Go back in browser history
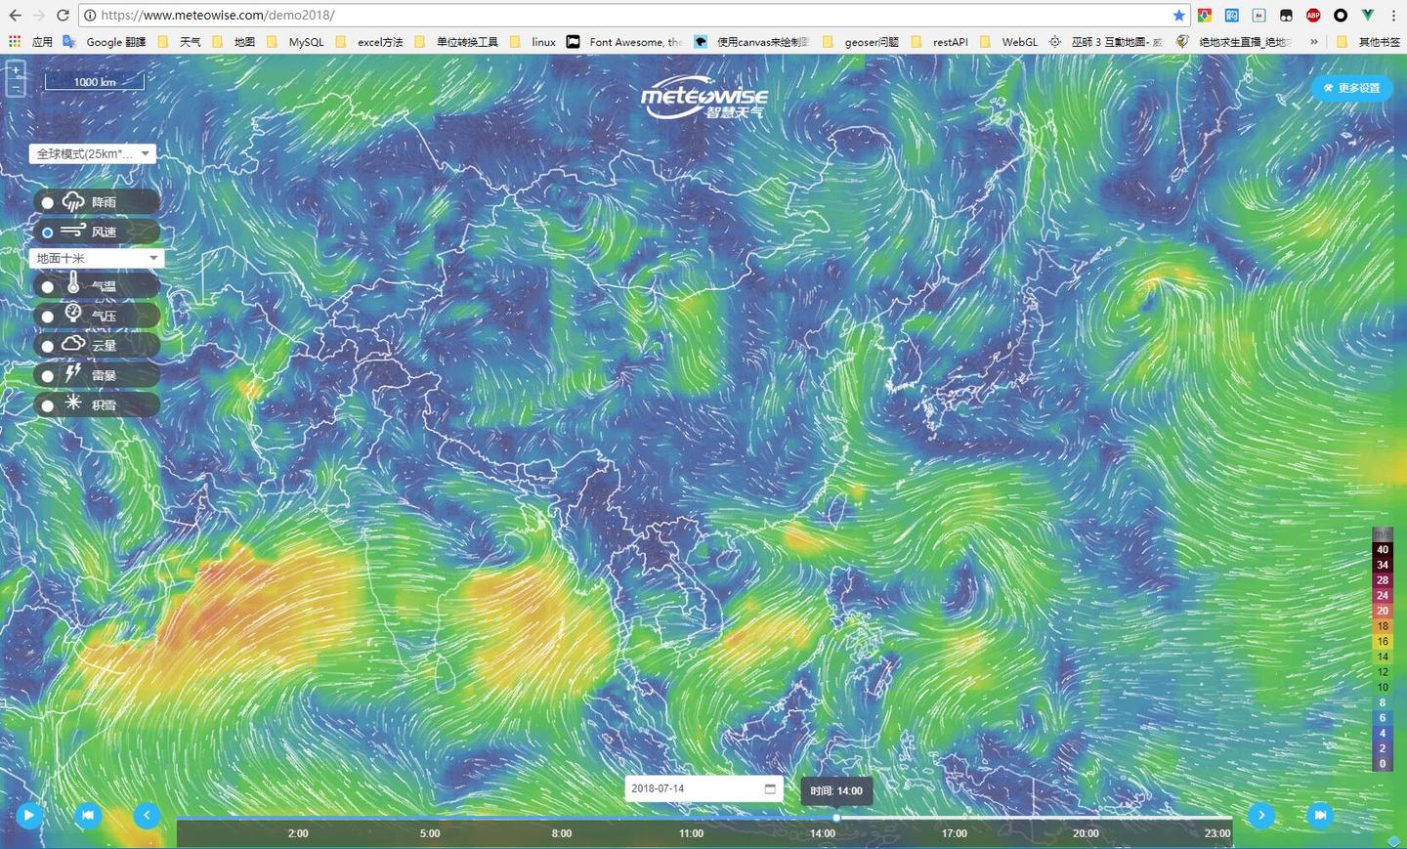The image size is (1407, 849). point(15,16)
